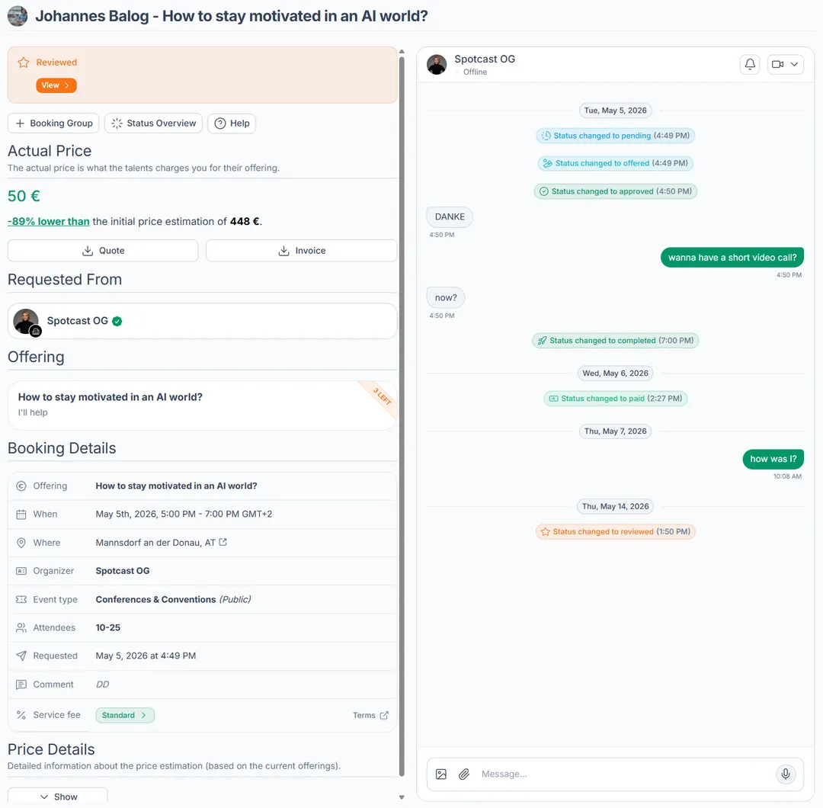Download the Invoice
The image size is (823, 808).
pyautogui.click(x=301, y=251)
